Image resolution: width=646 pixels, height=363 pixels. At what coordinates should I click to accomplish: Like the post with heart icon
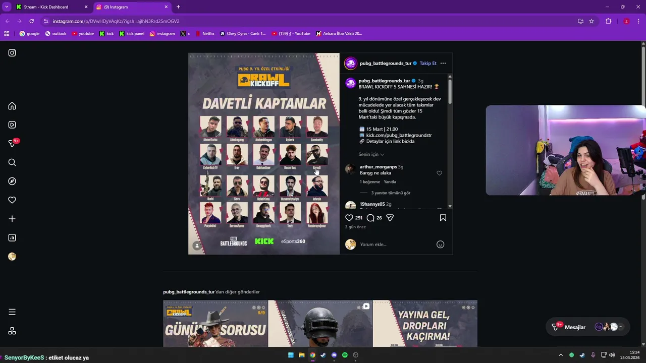pos(349,218)
